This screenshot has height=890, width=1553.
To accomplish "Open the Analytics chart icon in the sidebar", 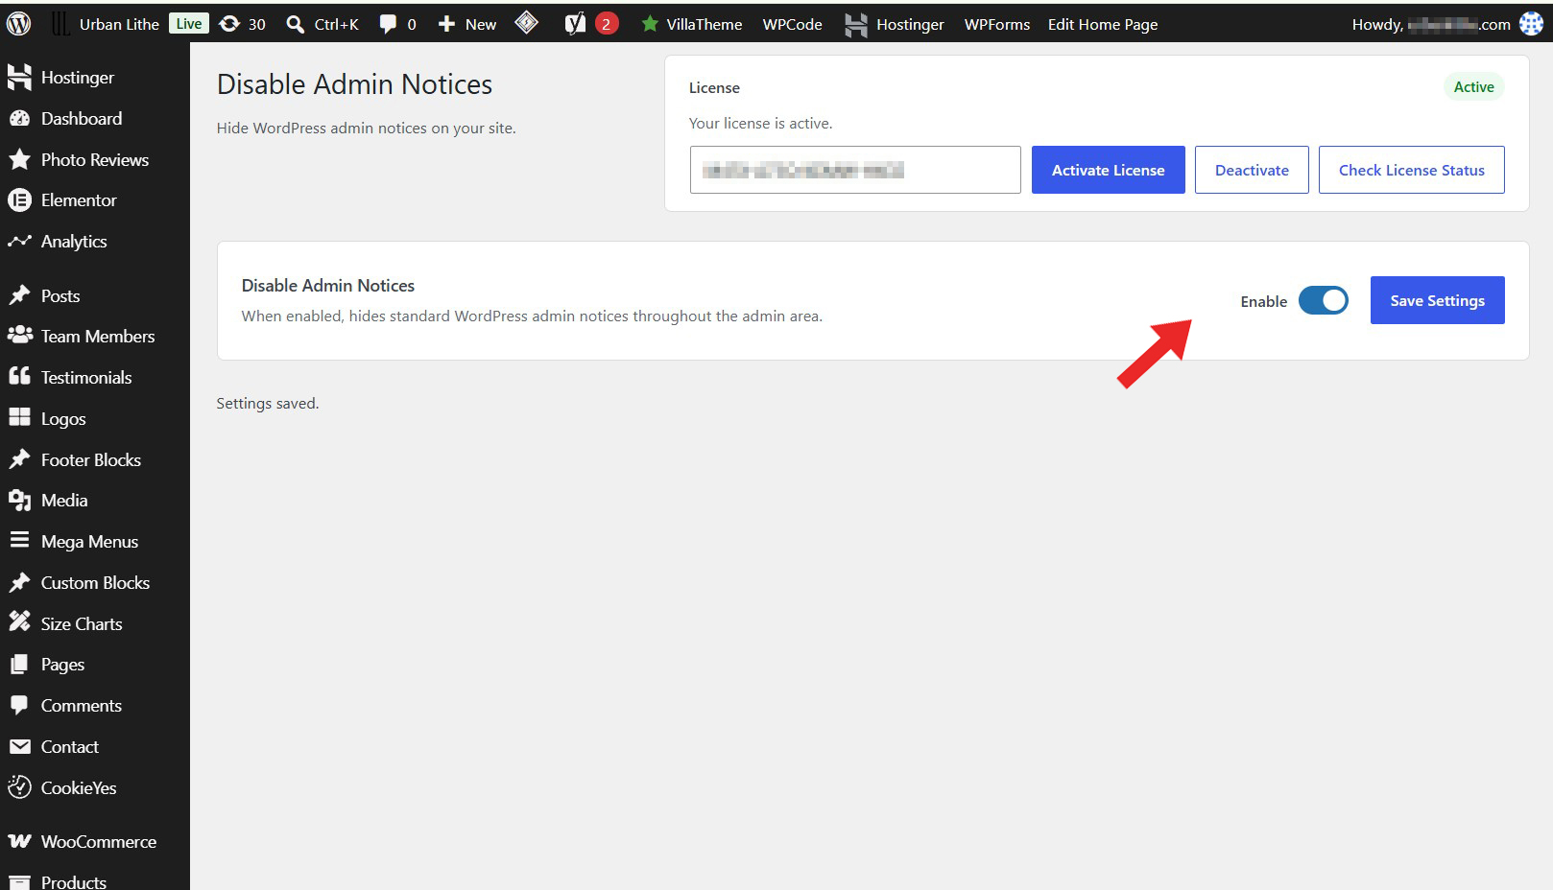I will [x=19, y=242].
